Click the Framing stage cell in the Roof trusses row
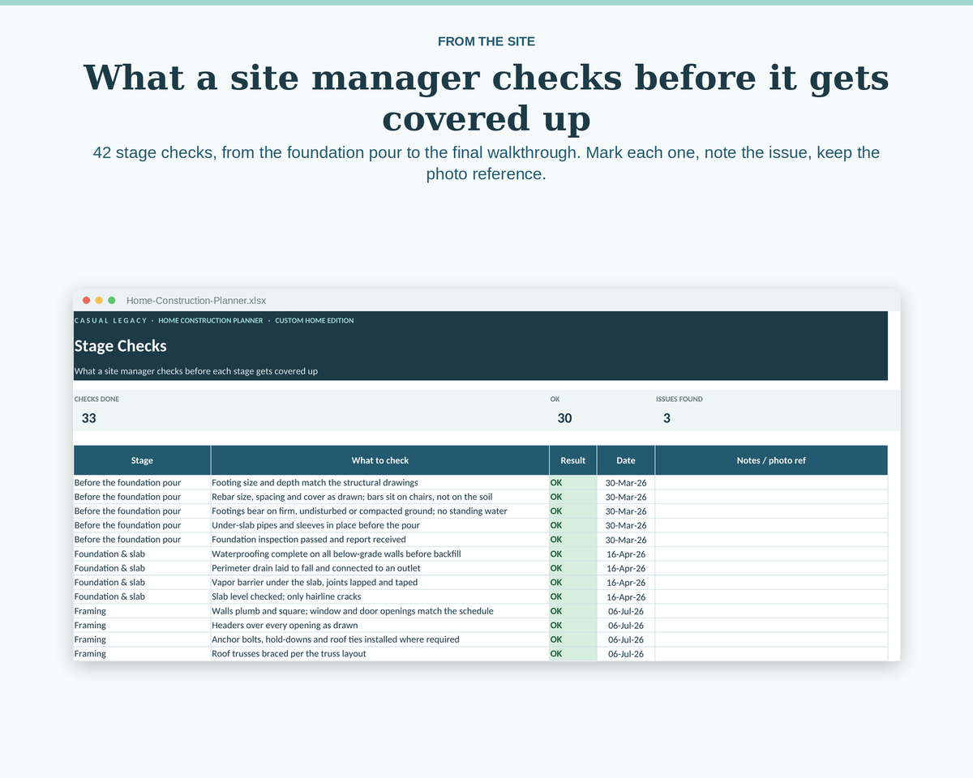The height and width of the screenshot is (778, 973). click(x=142, y=654)
